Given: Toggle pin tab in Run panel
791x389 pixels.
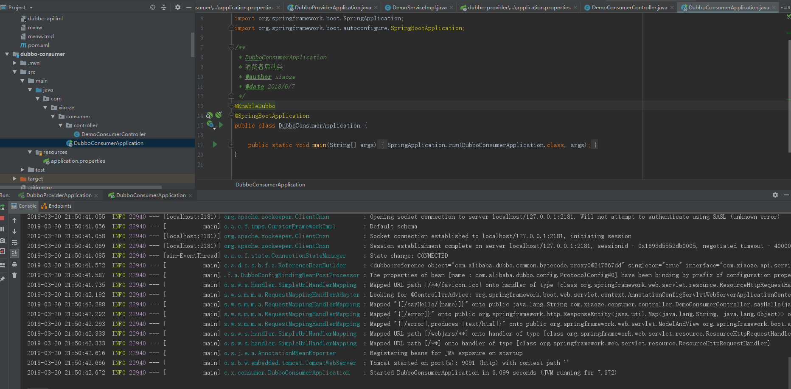Looking at the screenshot, I should [x=2, y=279].
